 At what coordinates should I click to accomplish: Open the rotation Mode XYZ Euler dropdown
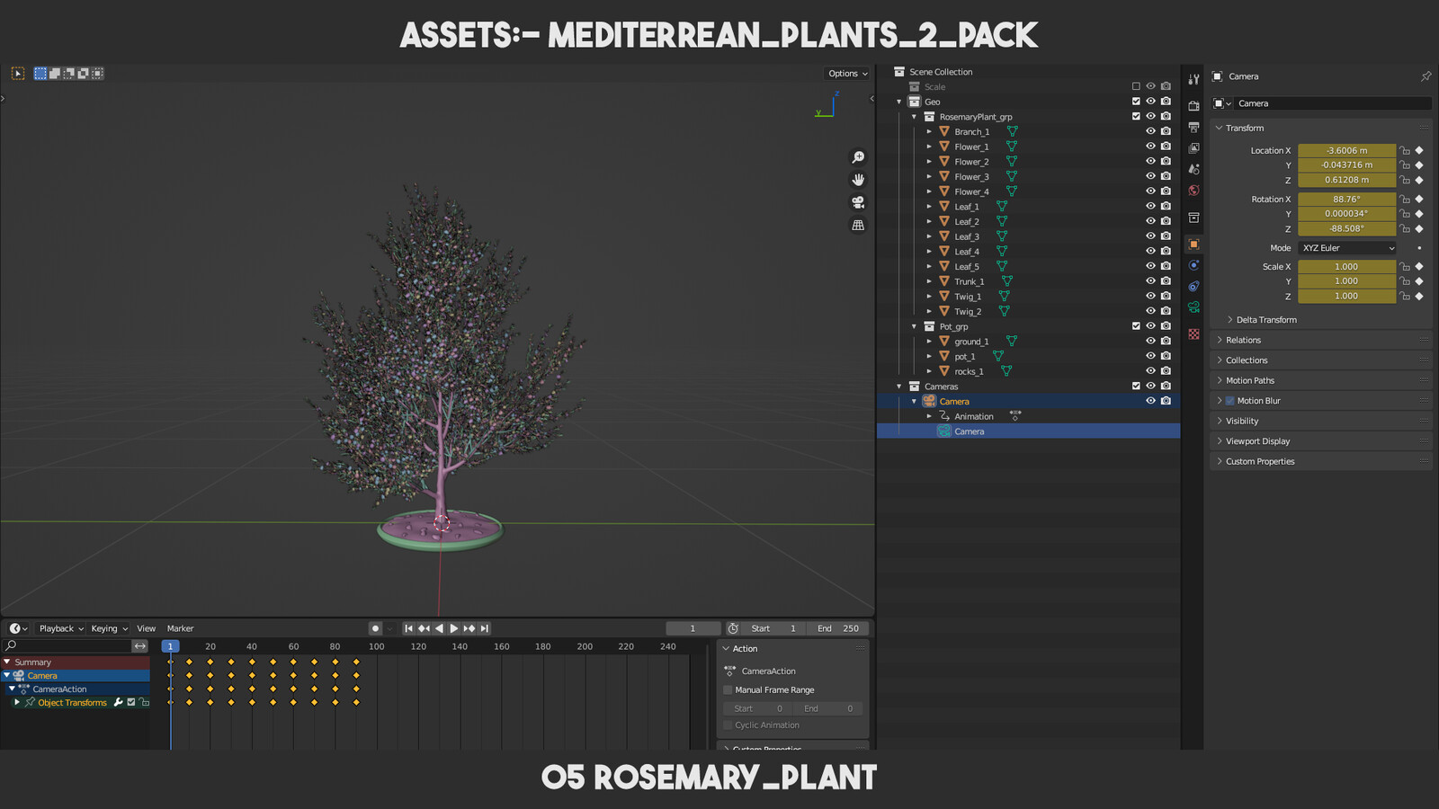click(x=1347, y=248)
